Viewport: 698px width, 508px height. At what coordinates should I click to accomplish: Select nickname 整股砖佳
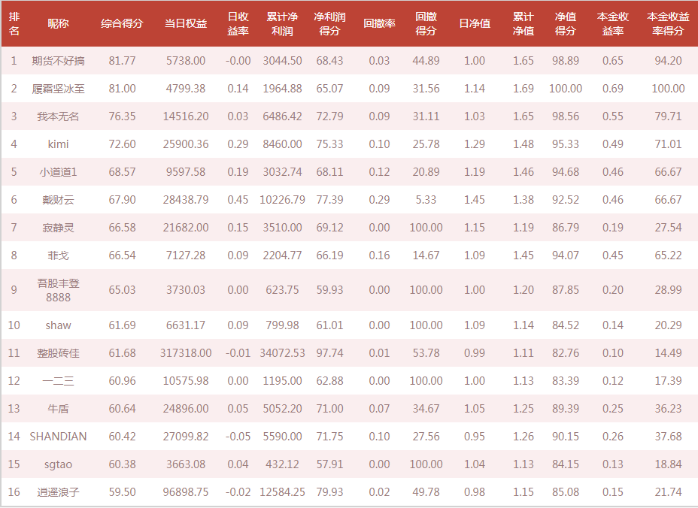(x=59, y=353)
